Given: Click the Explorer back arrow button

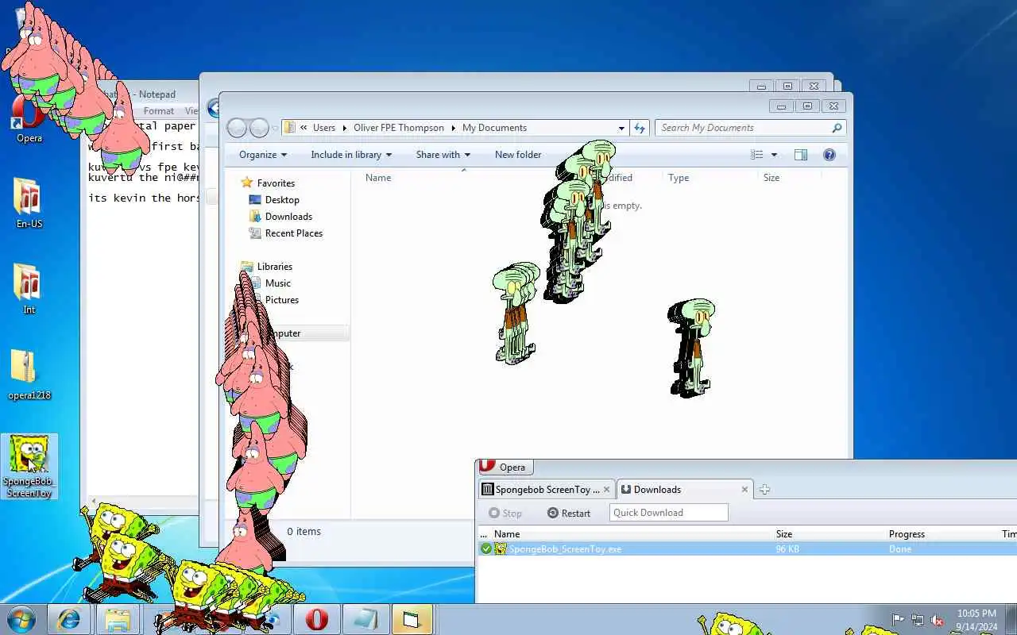Looking at the screenshot, I should pyautogui.click(x=237, y=128).
